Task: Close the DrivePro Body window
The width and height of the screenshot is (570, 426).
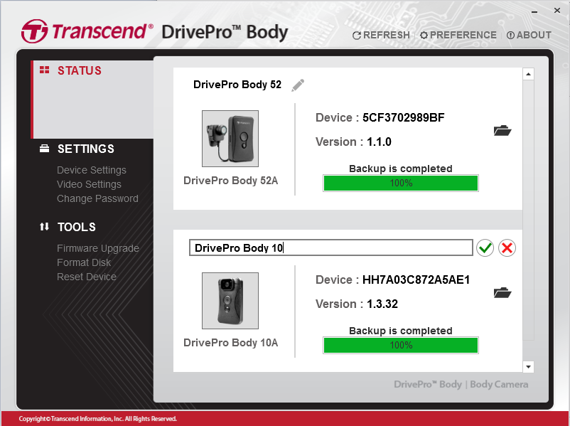Action: [x=557, y=11]
